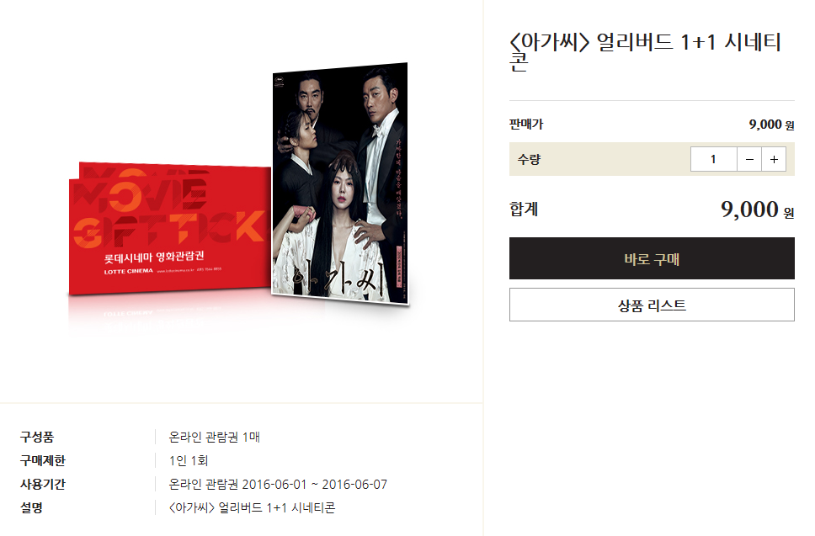Viewport: 815px width, 536px height.
Task: Select the 온라인 관람권 1매 text
Action: 214,437
